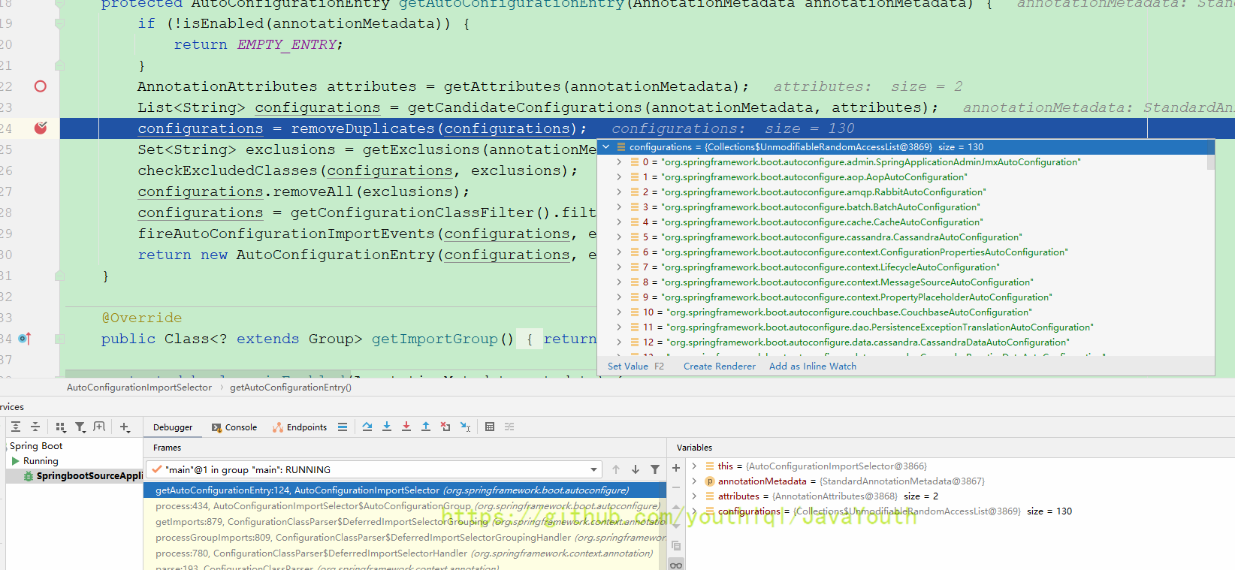Click the frames filter funnel icon
Screen dimensions: 1235x570
(x=655, y=469)
